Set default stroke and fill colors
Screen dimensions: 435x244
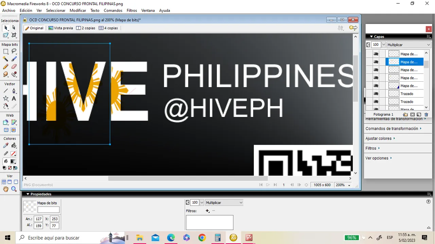[x=4, y=168]
